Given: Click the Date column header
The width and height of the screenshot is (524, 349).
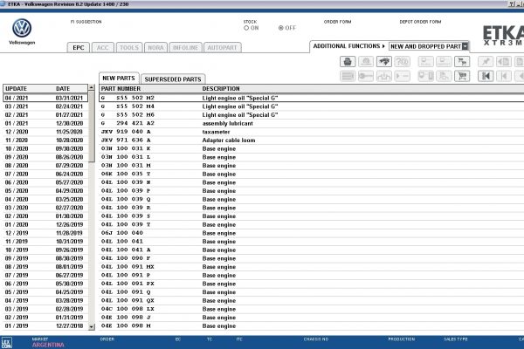Looking at the screenshot, I should click(x=63, y=88).
